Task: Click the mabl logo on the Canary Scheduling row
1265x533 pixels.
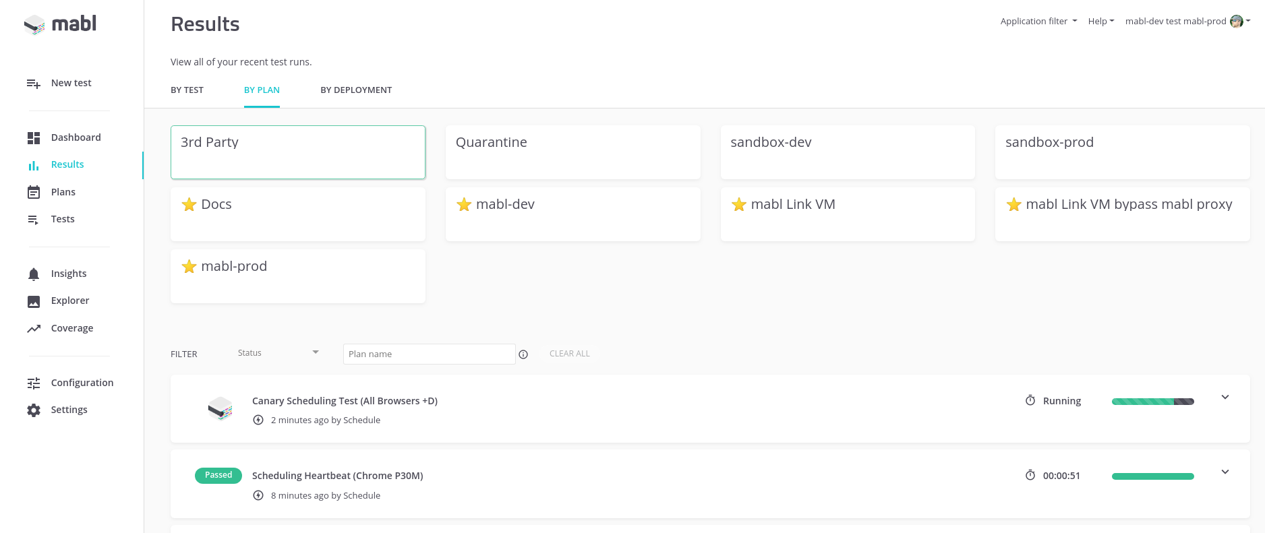Action: point(220,408)
